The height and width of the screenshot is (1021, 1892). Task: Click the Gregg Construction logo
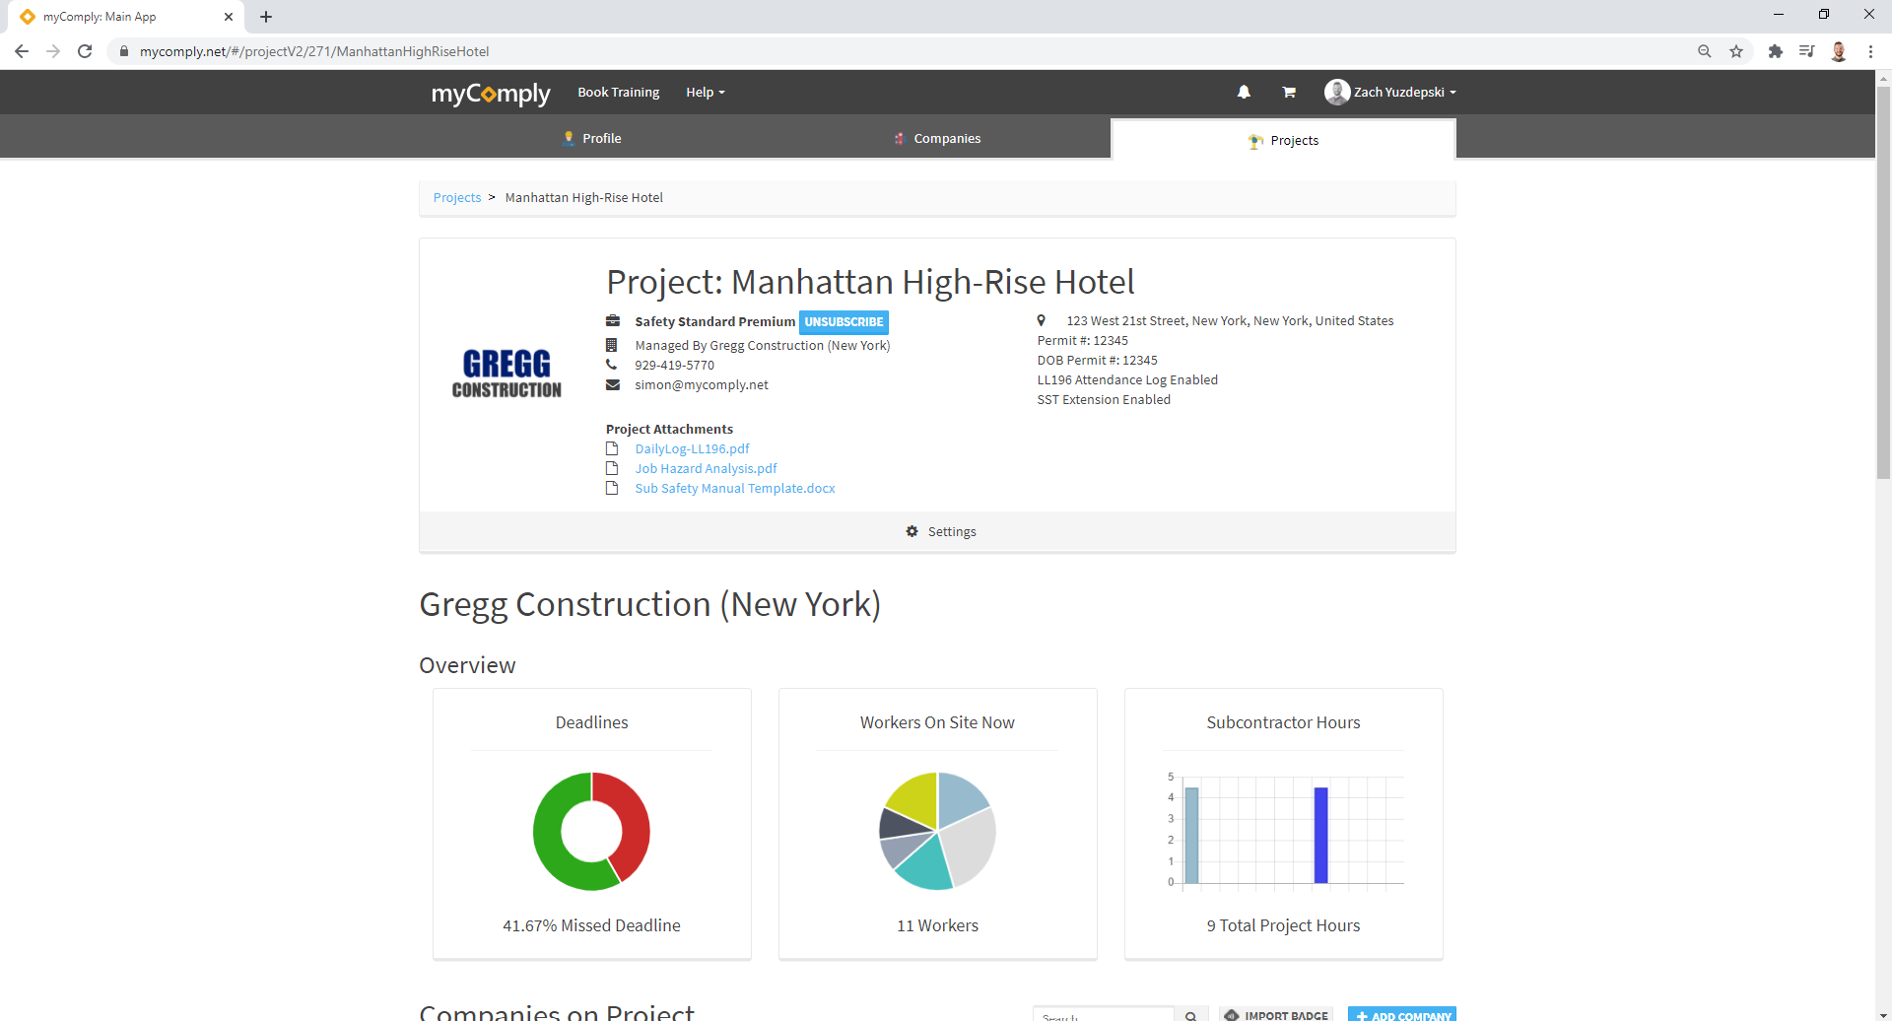[x=507, y=374]
